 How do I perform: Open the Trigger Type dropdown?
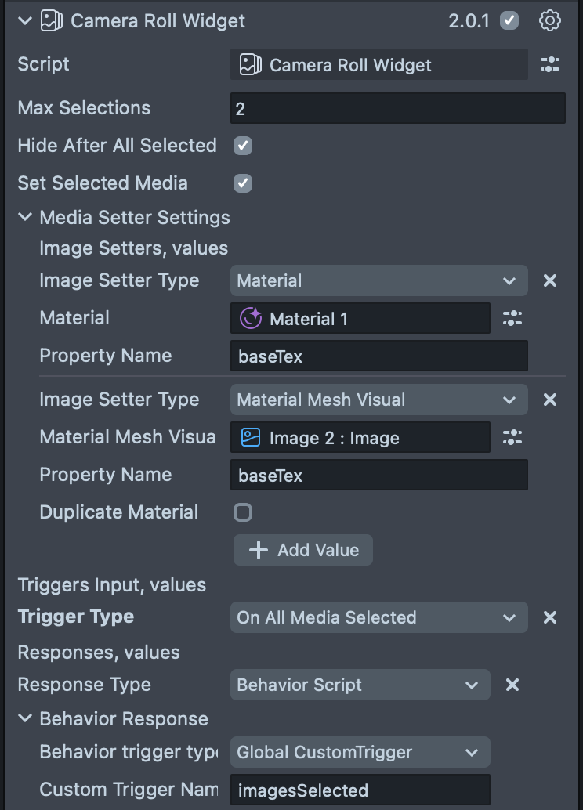pos(378,617)
